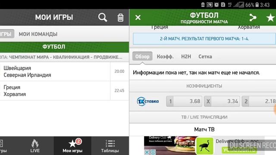
Task: Close the ad with the X icon
Action: pyautogui.click(x=147, y=152)
